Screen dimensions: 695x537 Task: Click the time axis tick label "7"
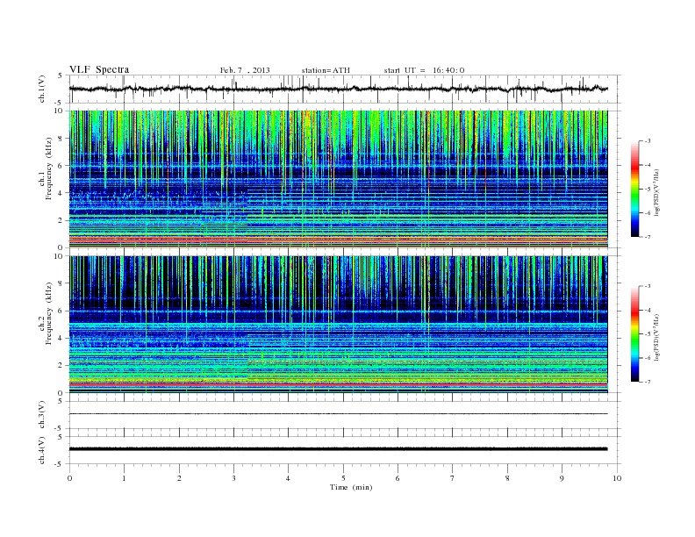(453, 478)
